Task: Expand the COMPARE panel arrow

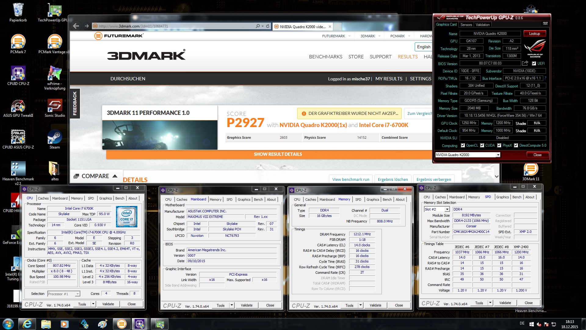Action: pos(115,176)
